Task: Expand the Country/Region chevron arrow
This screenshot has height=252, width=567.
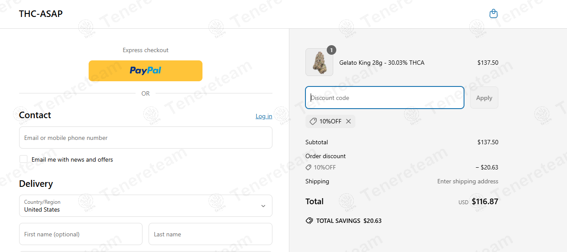Action: click(x=263, y=206)
